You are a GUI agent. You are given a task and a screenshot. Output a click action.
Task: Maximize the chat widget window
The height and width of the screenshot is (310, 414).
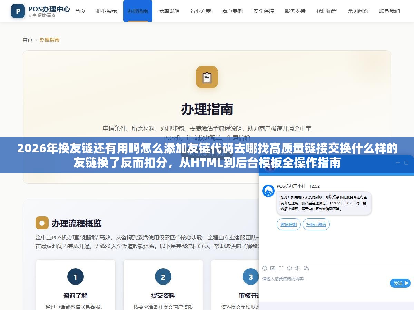(406, 163)
